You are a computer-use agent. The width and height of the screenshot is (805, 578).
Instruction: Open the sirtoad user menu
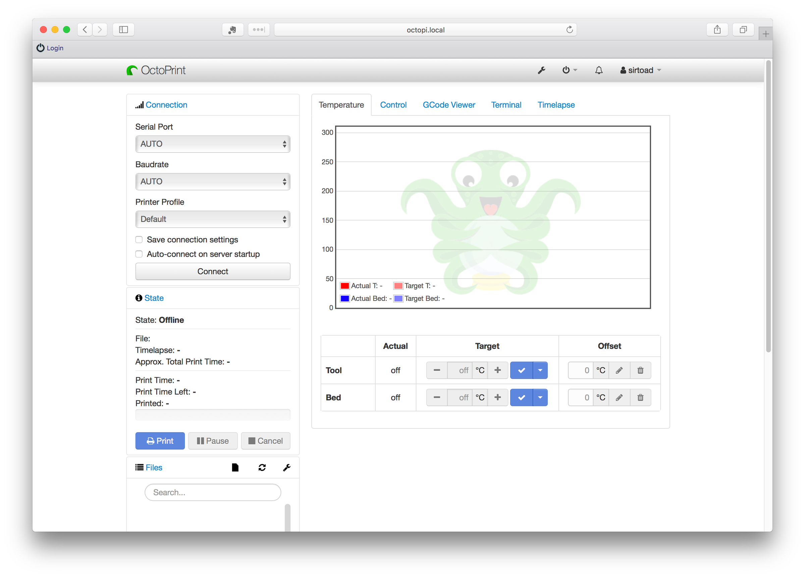640,70
